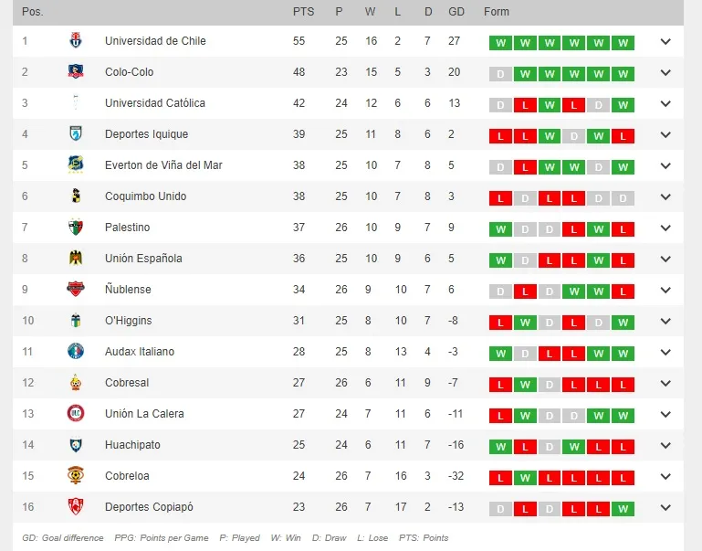The width and height of the screenshot is (702, 551).
Task: Open the Audax Italiano team link
Action: point(140,352)
